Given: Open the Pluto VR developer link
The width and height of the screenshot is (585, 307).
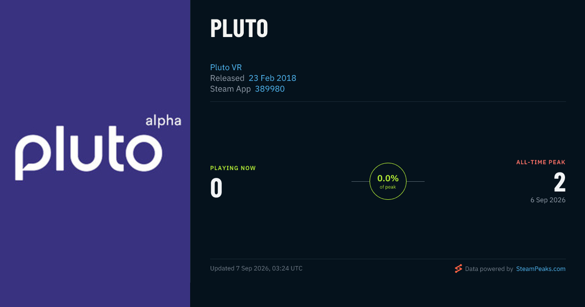Looking at the screenshot, I should (x=226, y=67).
